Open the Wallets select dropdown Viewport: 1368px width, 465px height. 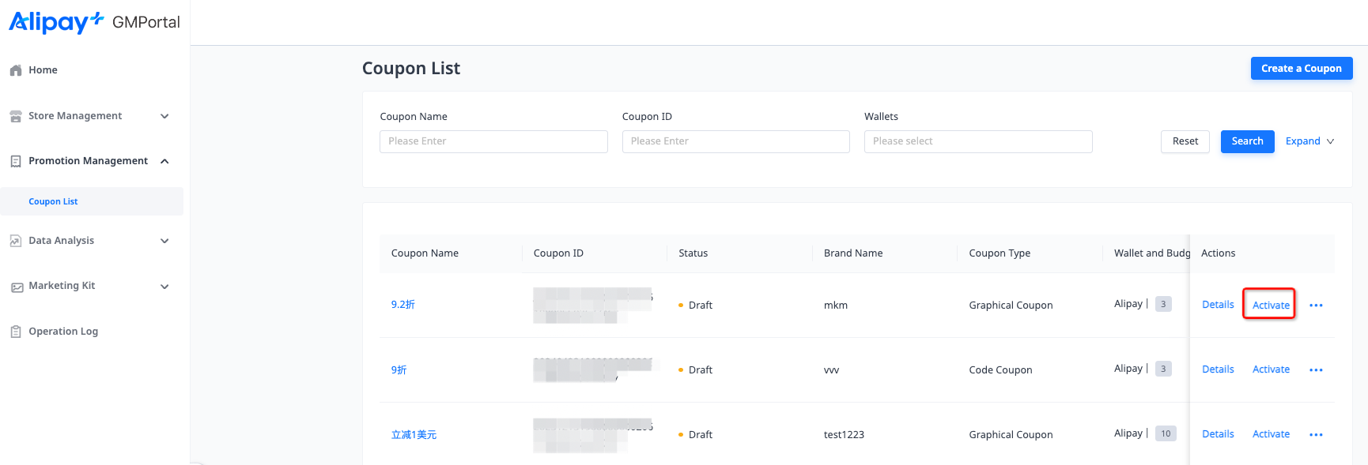(977, 141)
